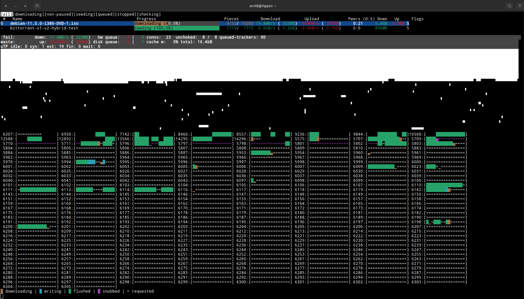Select the [all] filter tab
Viewport: 524px width, 299px height.
(x=6, y=14)
